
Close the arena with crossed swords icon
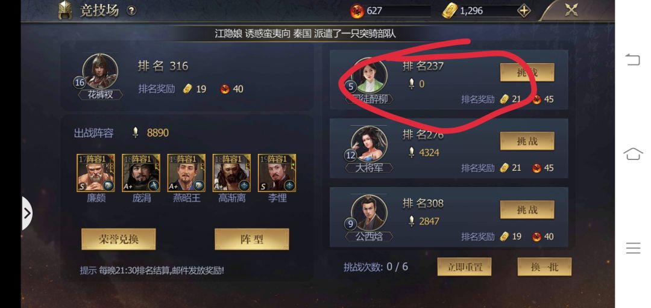(x=571, y=10)
